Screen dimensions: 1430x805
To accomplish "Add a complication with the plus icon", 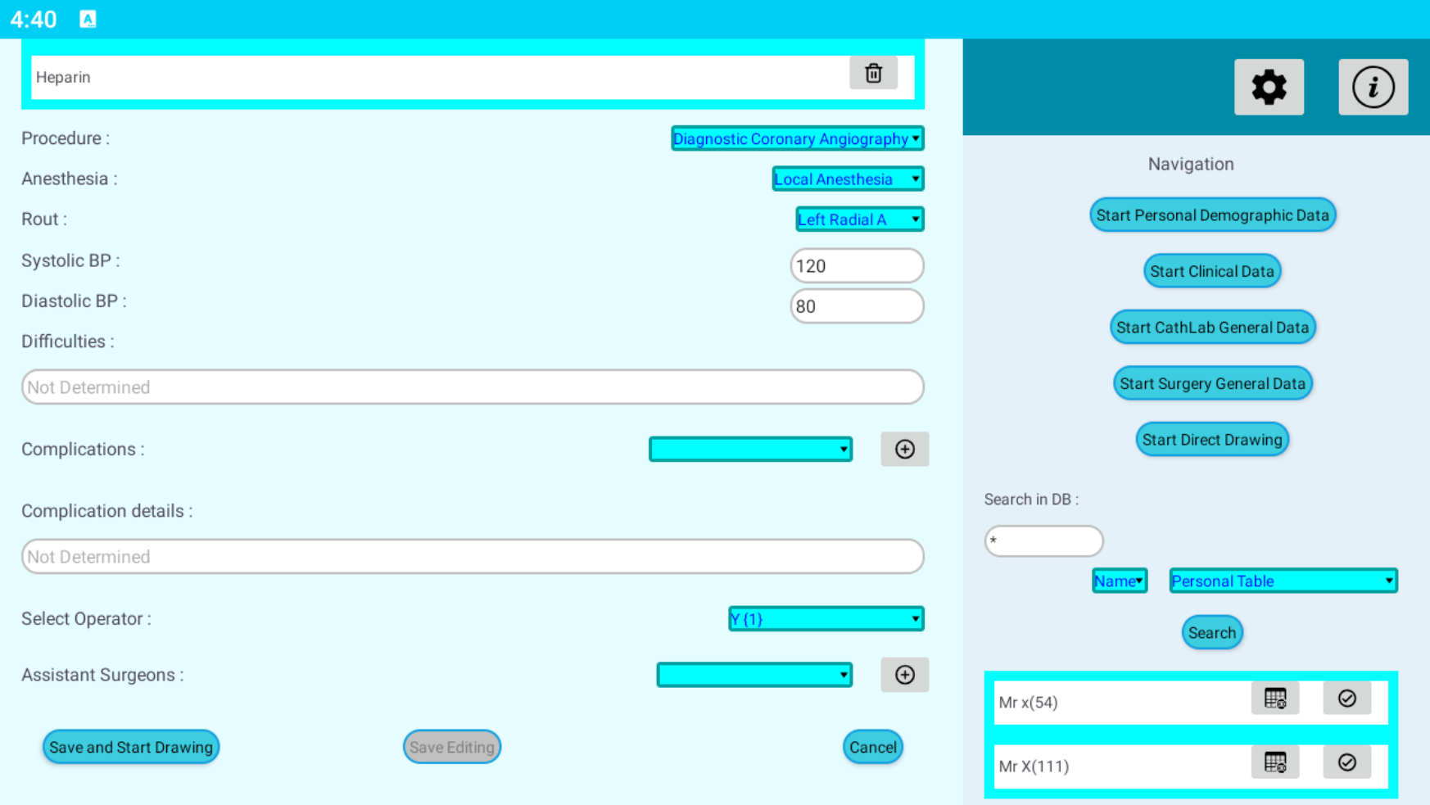I will pos(904,449).
